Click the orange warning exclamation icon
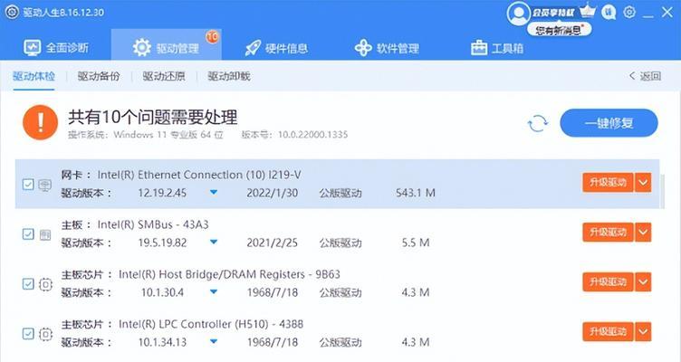 (41, 122)
